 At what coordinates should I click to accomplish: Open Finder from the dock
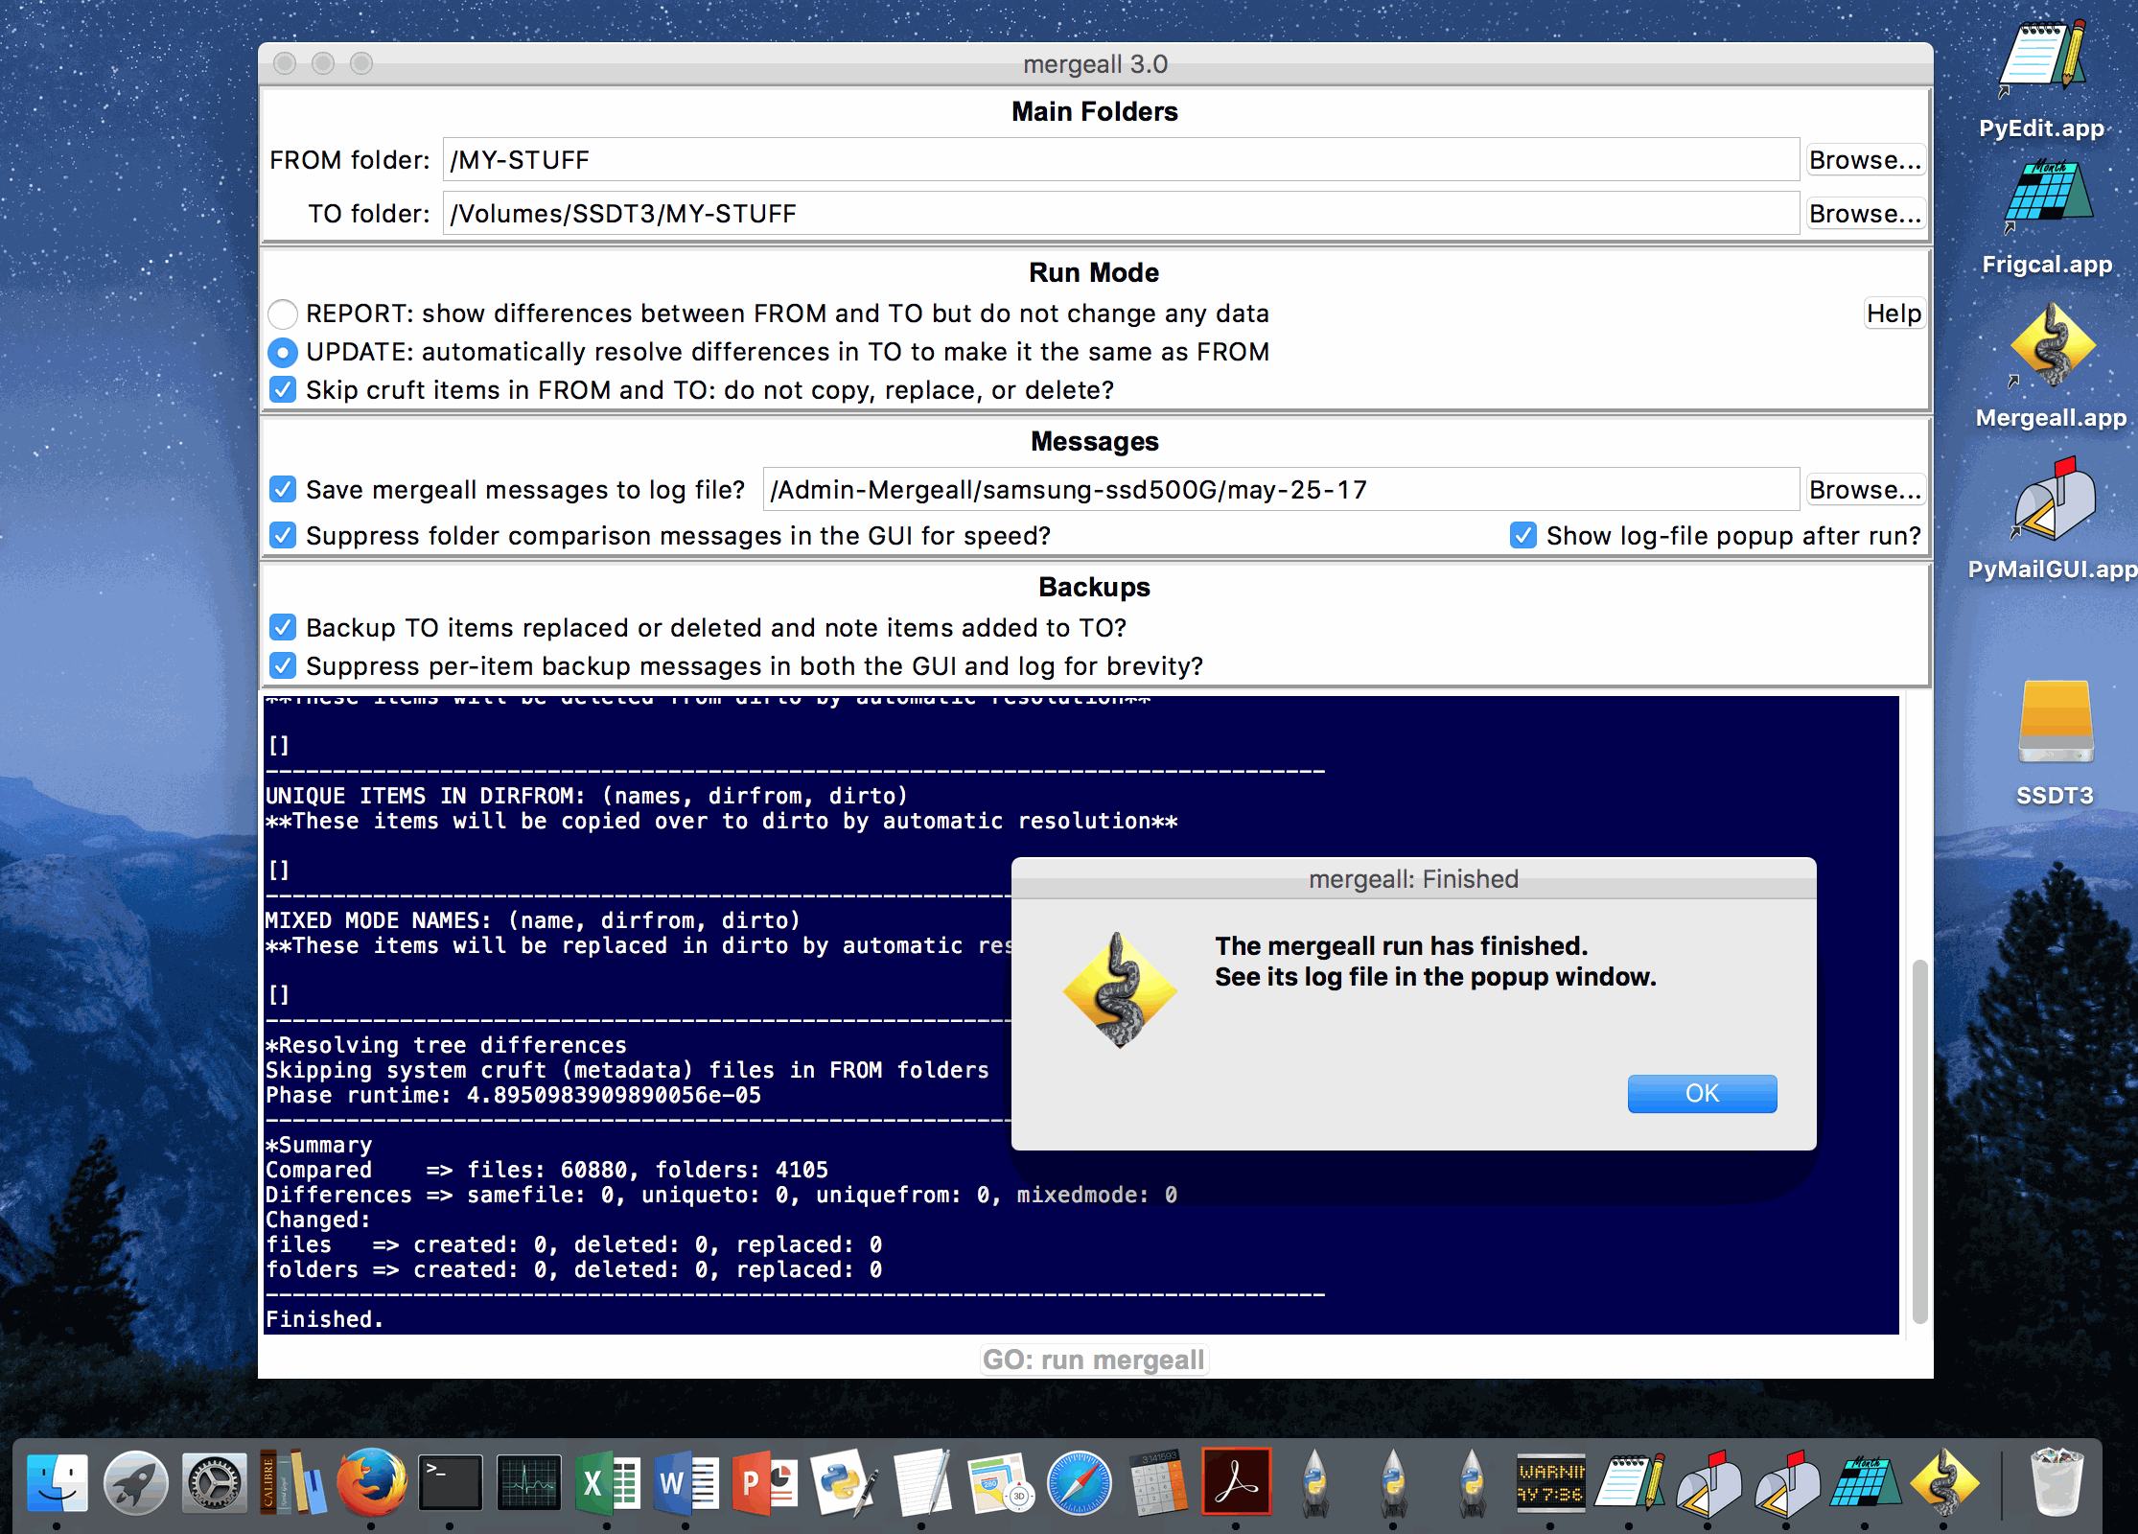pos(58,1483)
